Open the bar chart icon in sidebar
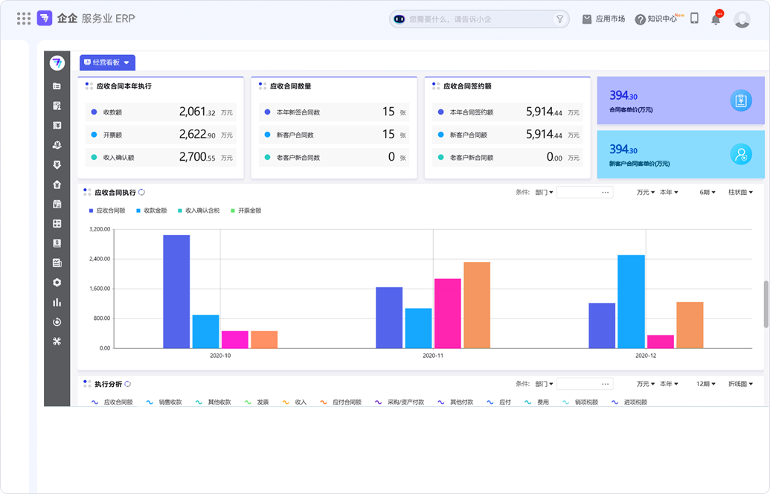 click(x=57, y=302)
